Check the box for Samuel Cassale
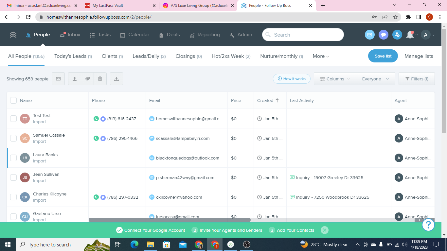 click(x=13, y=138)
